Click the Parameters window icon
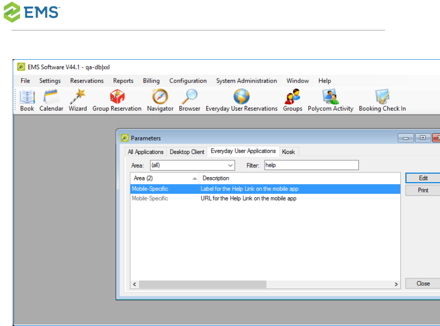Screen dimensions: 440x326 click(x=125, y=138)
